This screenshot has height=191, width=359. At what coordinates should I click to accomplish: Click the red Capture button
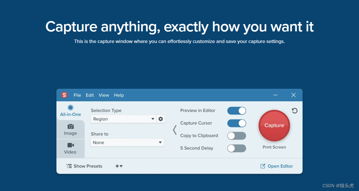click(x=274, y=125)
